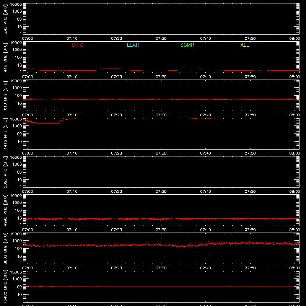Screen dimensions: 306x306
Task: Click 08:00 label under the 245 MHz plot
Action: pos(295,39)
